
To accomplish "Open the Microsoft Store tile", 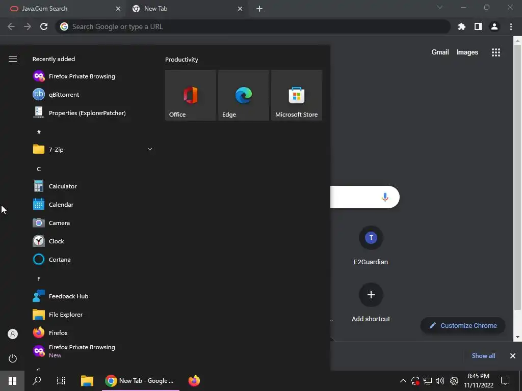I will click(x=297, y=95).
